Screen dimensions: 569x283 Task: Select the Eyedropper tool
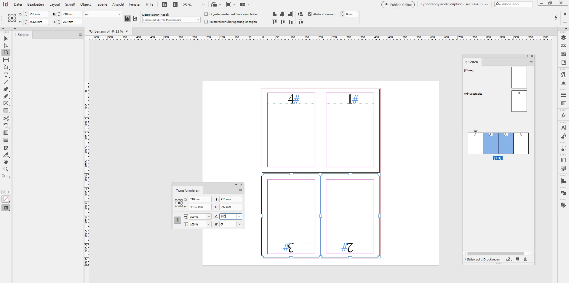tap(6, 155)
